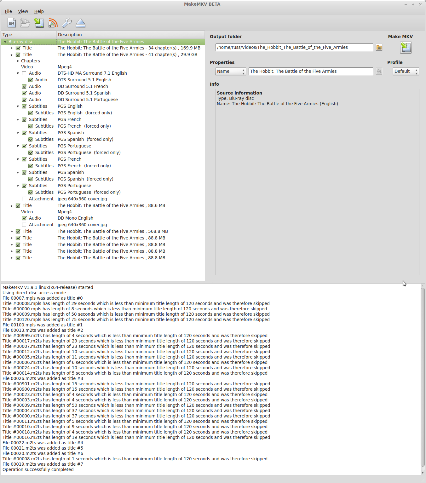Open video files toolbar icon

point(12,23)
